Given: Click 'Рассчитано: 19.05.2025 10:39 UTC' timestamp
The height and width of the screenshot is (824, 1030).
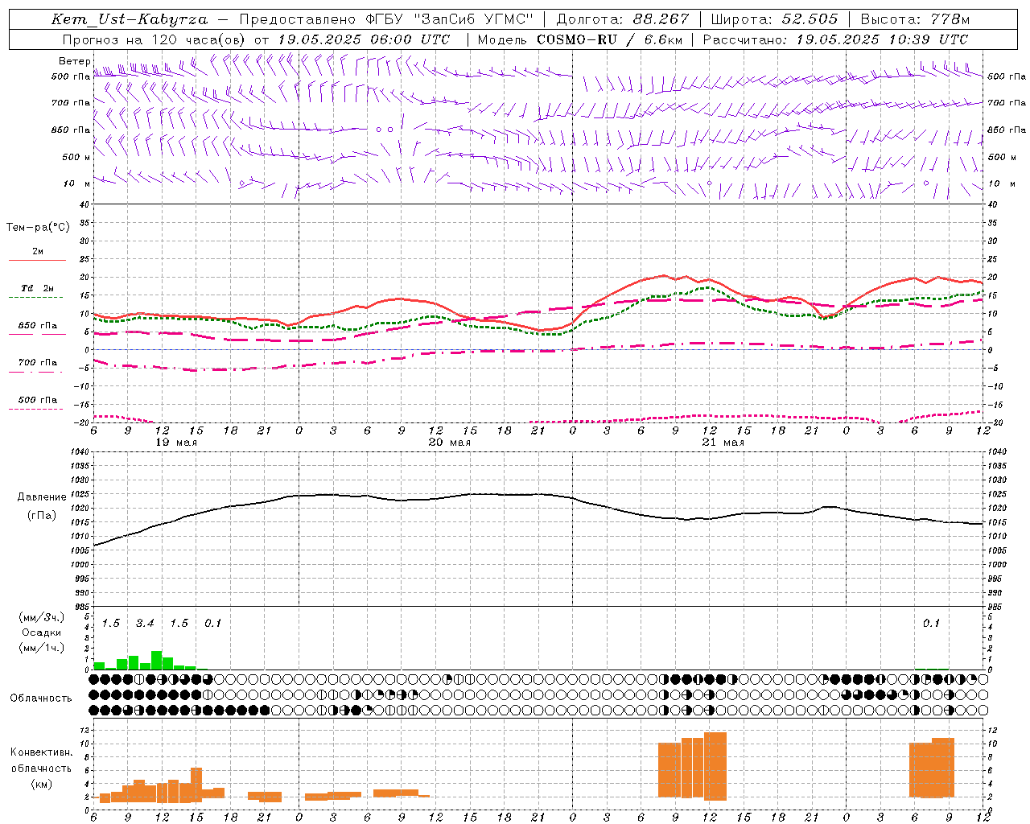Looking at the screenshot, I should (835, 39).
